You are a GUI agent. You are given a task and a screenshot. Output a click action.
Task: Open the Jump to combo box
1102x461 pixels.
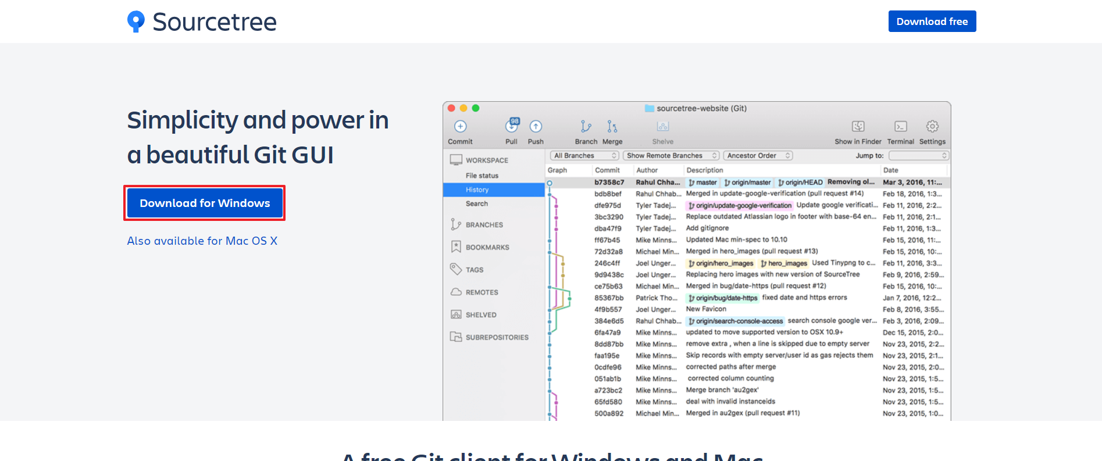pyautogui.click(x=919, y=156)
